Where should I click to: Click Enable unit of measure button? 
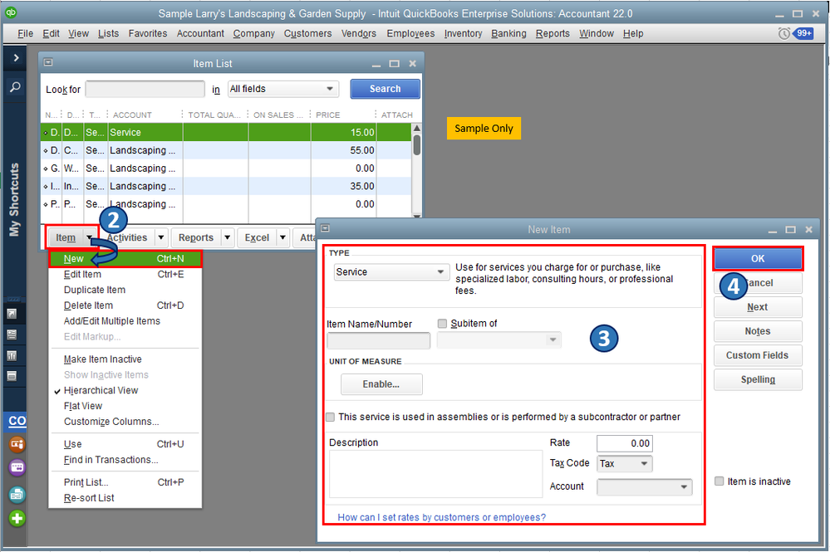click(x=381, y=384)
